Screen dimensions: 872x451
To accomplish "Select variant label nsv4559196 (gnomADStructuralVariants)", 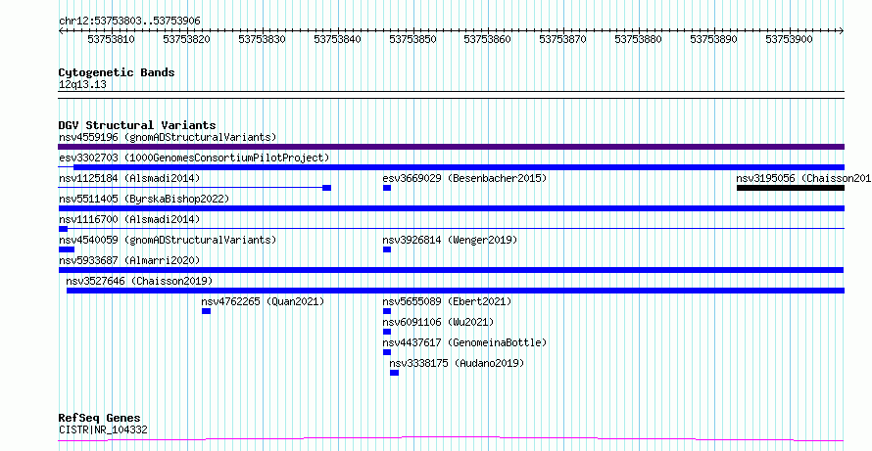I will (x=168, y=137).
